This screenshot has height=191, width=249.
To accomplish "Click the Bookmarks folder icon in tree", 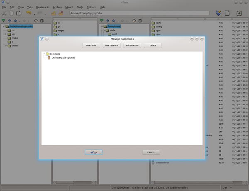I will [48, 54].
